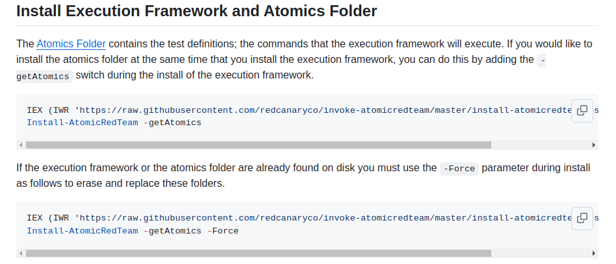Click Install-AtomicRedTeam in the first code block
This screenshot has height=264, width=616.
83,122
